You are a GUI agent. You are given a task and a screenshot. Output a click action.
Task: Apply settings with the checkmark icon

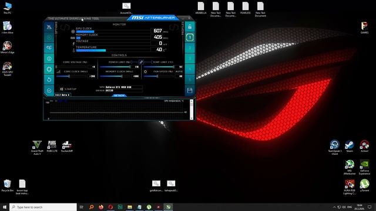[x=49, y=90]
